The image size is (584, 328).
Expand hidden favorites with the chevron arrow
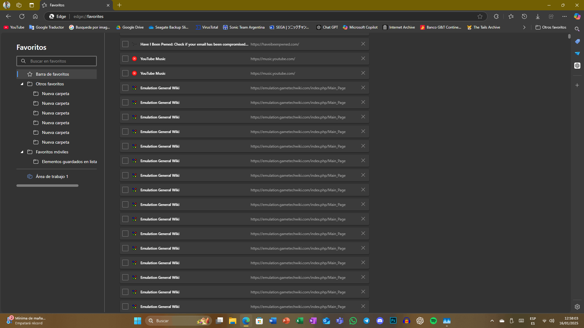[x=524, y=27]
